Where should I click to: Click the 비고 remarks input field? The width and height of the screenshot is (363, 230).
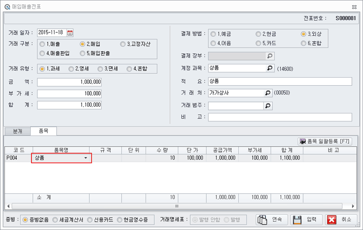coord(280,117)
